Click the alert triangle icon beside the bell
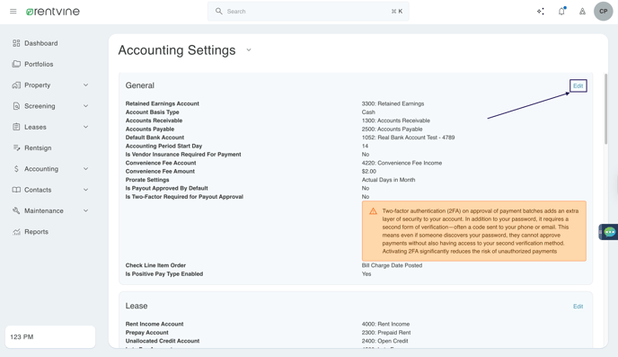This screenshot has height=357, width=618. click(582, 12)
